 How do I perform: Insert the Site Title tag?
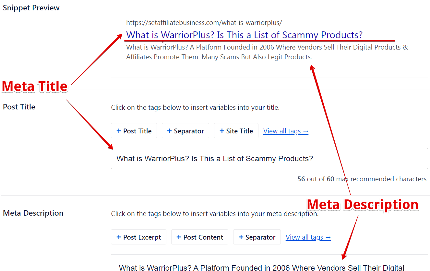tap(236, 131)
